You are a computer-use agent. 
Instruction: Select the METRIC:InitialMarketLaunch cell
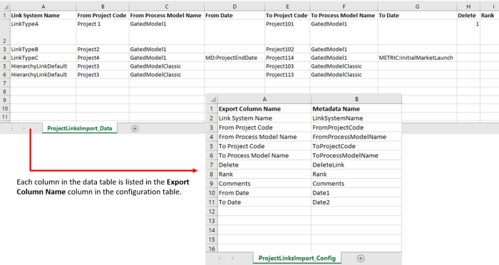417,58
